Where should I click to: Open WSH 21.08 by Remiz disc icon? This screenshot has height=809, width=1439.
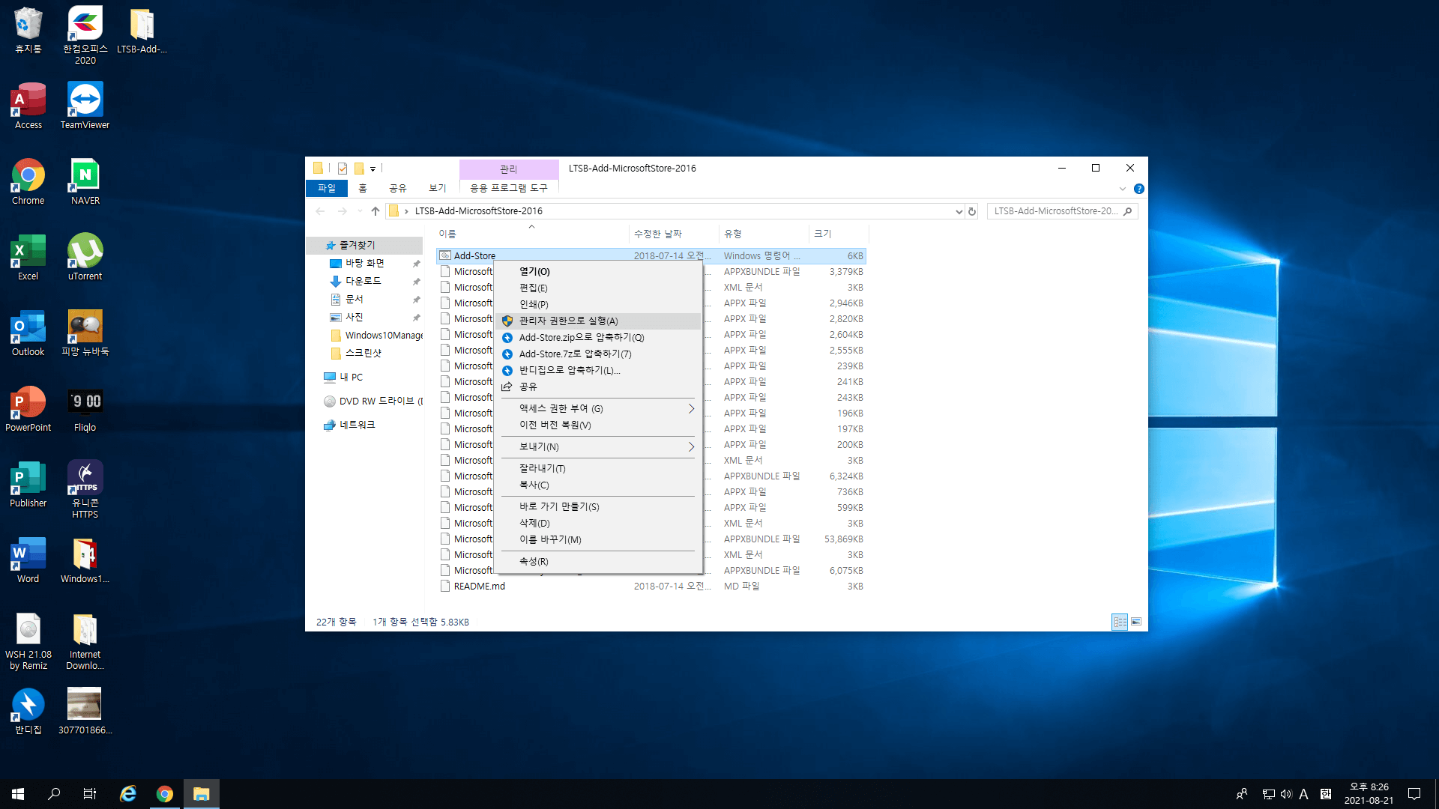coord(28,640)
